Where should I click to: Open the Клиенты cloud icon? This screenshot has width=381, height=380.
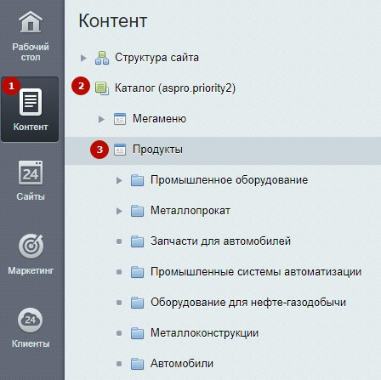pos(31,320)
